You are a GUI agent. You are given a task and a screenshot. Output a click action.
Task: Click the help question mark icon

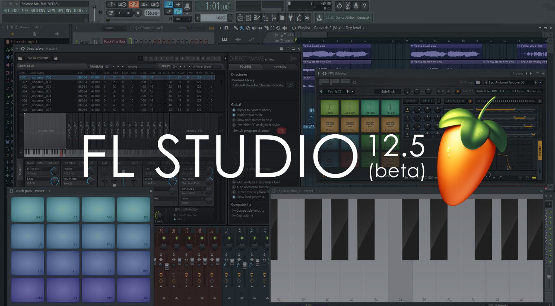364,6
